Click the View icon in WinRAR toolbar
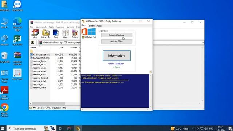Screen dimensions: 233x131 coord(65,34)
